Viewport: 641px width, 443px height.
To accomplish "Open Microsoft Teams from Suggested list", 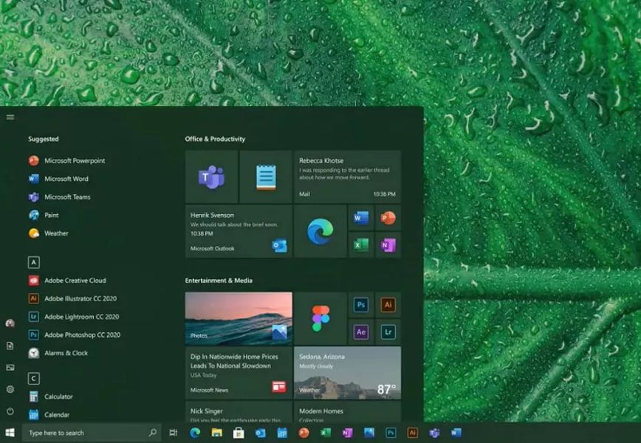I will tap(59, 197).
